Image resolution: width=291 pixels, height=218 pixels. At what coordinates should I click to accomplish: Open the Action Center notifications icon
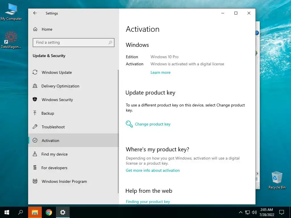[x=282, y=212]
